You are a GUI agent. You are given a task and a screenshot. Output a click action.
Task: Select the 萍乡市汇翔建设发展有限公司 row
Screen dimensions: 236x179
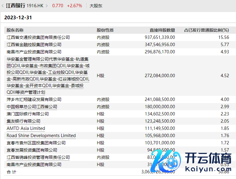(120, 99)
